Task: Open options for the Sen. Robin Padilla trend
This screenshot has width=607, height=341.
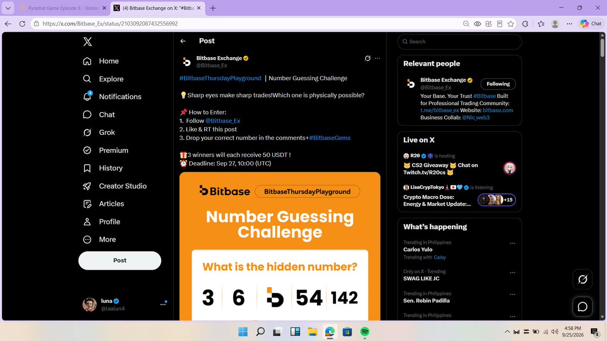Action: coord(512,294)
